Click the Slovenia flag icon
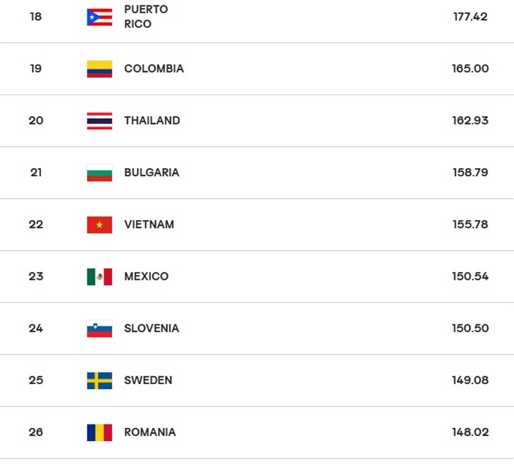This screenshot has height=466, width=514. point(99,328)
